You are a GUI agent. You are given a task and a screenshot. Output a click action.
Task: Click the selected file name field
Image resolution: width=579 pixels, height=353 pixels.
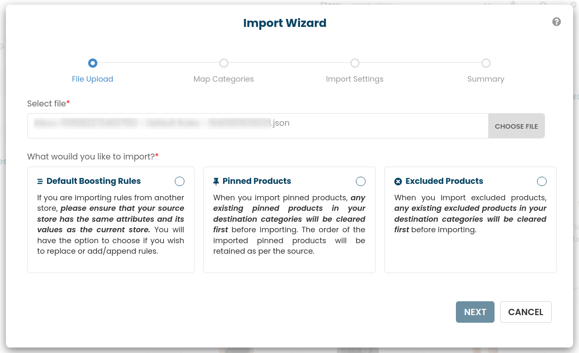[x=257, y=126]
